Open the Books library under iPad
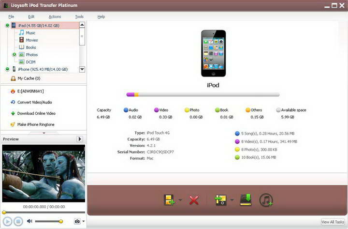Viewport: 348px width, 229px height. pos(31,47)
